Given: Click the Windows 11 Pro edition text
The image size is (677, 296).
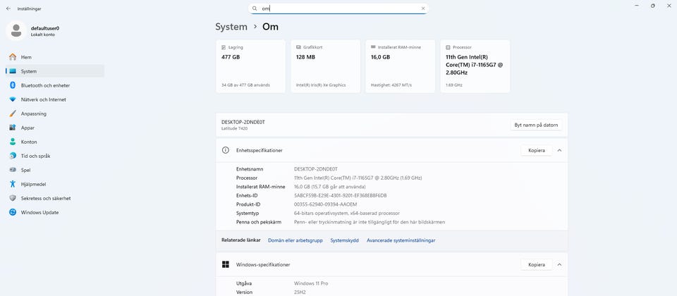Looking at the screenshot, I should click(311, 283).
